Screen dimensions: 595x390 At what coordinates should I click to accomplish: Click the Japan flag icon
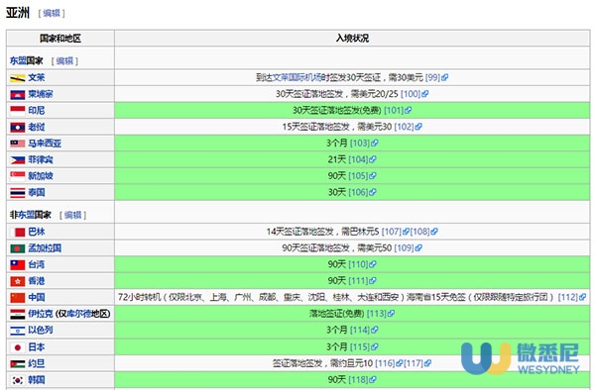(18, 347)
